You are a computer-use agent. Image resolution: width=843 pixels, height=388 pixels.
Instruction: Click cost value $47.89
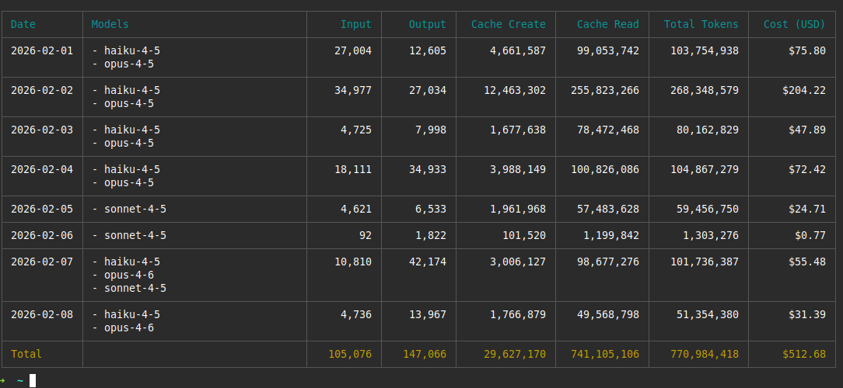[807, 130]
